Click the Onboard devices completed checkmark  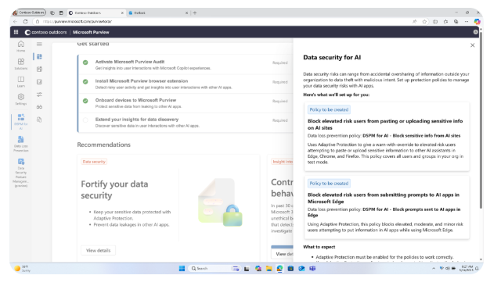click(x=85, y=101)
